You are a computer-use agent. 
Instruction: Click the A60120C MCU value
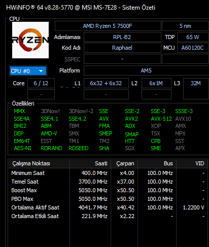click(x=193, y=48)
